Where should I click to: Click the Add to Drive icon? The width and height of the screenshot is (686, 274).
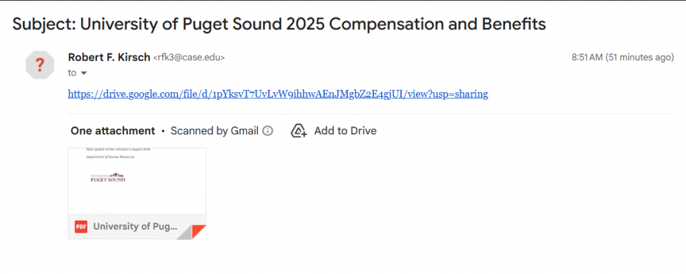pyautogui.click(x=299, y=131)
